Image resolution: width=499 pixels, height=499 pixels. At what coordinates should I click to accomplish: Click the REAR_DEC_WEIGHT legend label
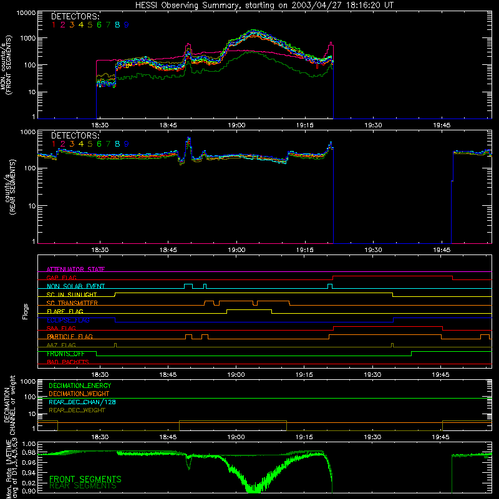coord(77,410)
